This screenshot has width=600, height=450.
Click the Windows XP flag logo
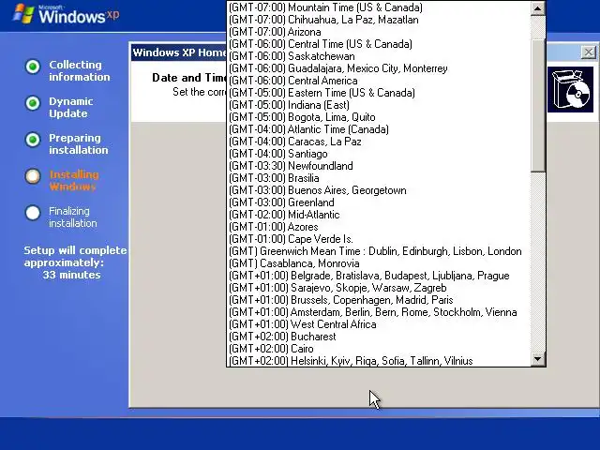23,14
